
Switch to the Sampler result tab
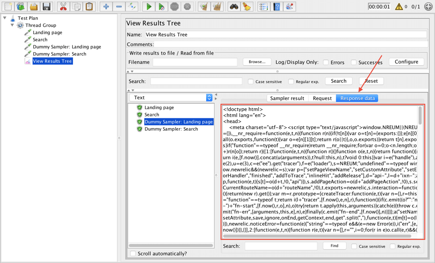(287, 98)
